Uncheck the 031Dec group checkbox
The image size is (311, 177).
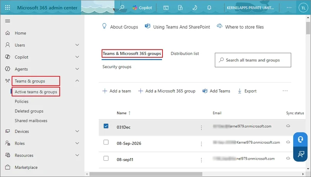[x=106, y=126]
